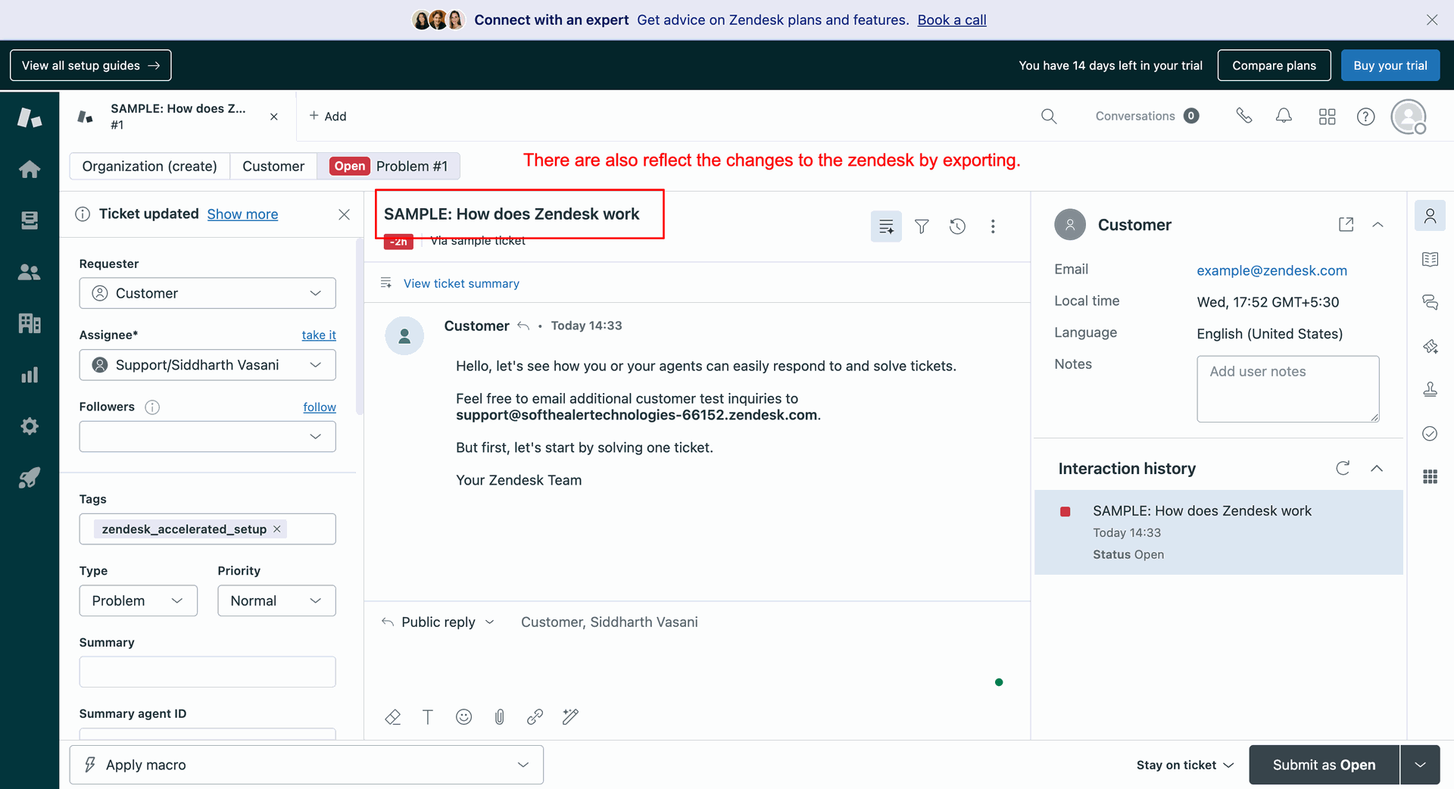Open side conversations icon in right rail
Viewport: 1454px width, 789px height.
tap(1430, 303)
